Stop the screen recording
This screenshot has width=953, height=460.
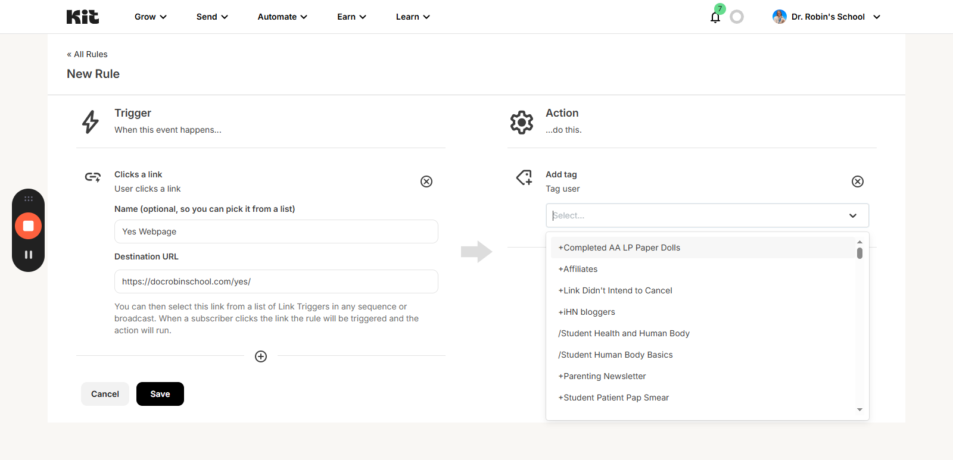tap(28, 226)
